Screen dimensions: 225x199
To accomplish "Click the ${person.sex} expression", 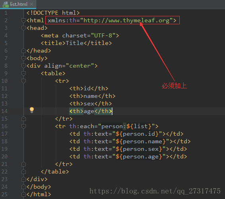I will 139,149.
